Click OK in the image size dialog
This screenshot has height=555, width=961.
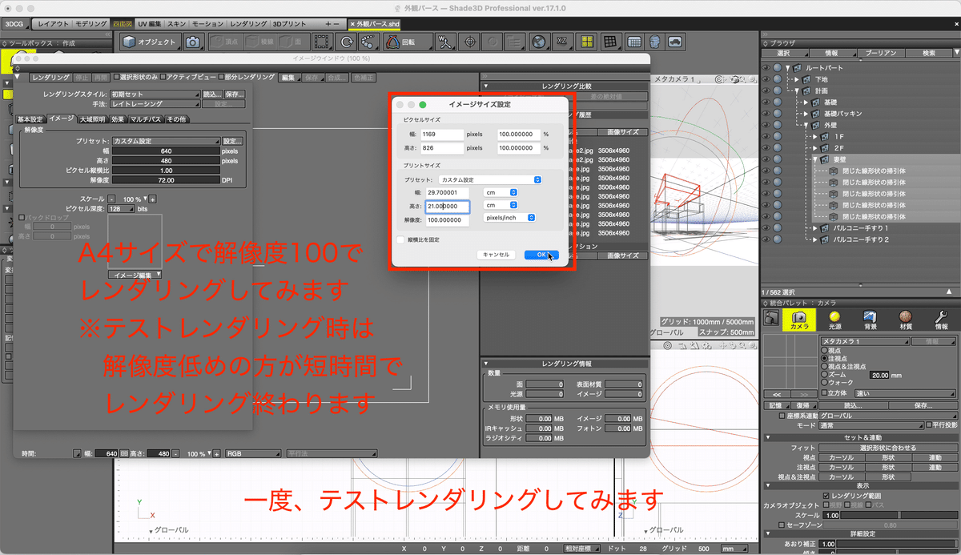coord(541,255)
